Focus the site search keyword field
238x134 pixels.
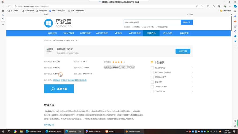click(152, 22)
